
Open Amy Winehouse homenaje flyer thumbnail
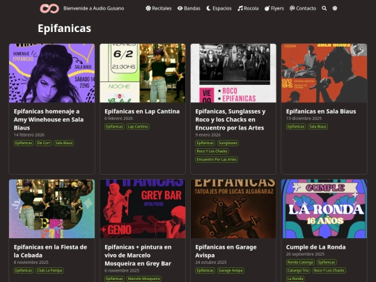(x=52, y=73)
